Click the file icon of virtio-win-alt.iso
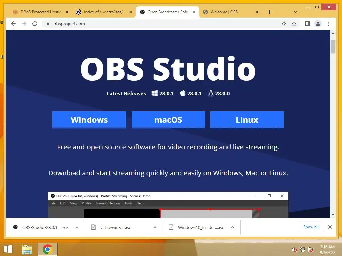 tap(94, 227)
